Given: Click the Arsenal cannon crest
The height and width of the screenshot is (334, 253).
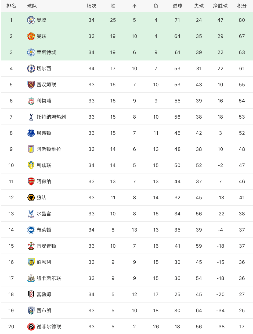Looking at the screenshot, I should [31, 182].
